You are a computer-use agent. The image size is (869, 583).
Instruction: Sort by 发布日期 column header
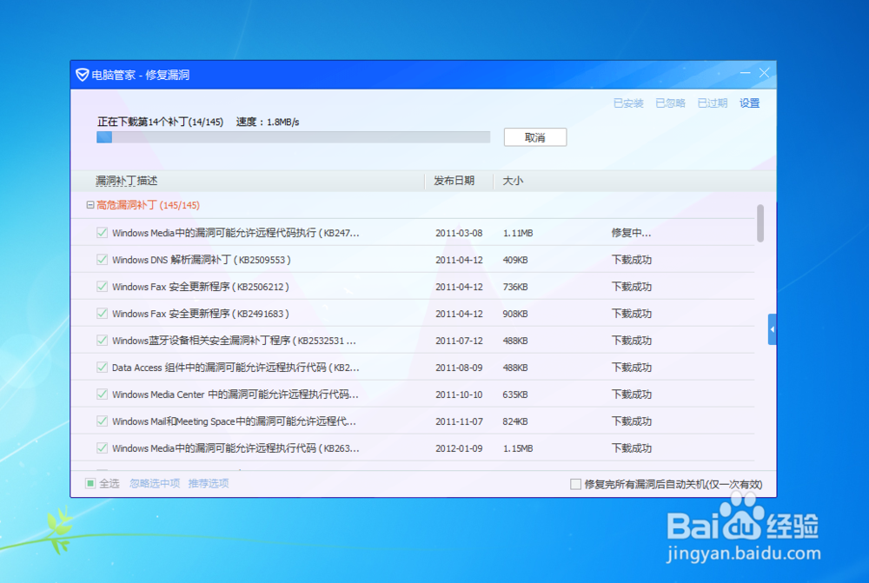454,181
